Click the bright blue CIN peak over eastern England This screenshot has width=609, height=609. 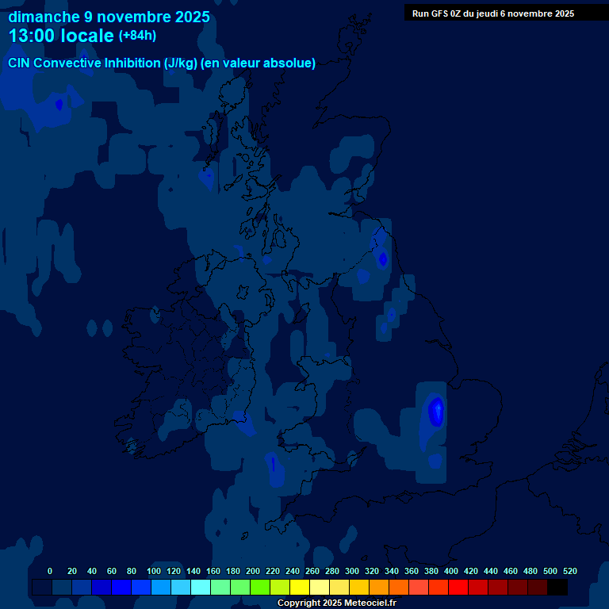pyautogui.click(x=435, y=411)
